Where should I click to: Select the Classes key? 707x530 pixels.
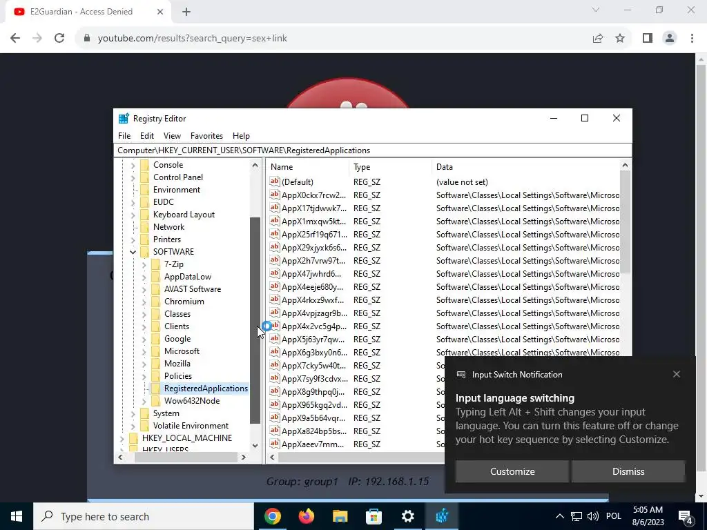coord(177,314)
